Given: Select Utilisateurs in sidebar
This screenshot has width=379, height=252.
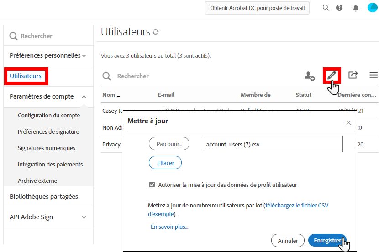Looking at the screenshot, I should 26,76.
